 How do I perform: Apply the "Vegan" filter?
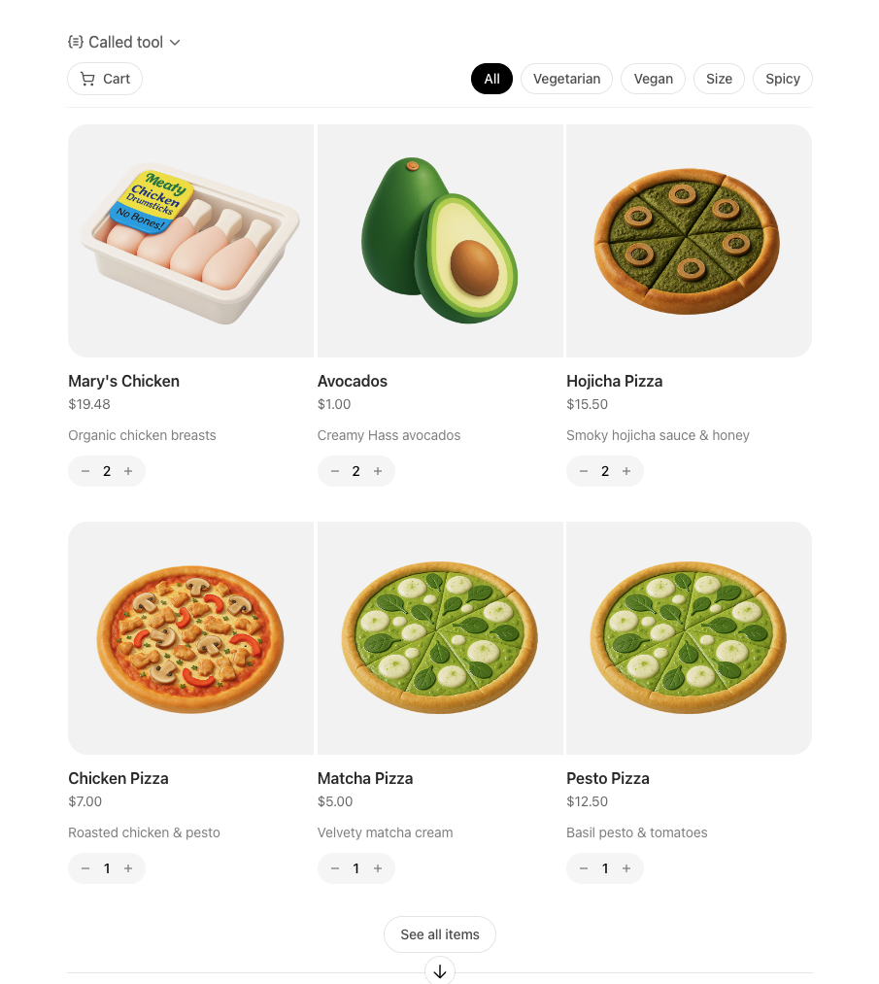click(653, 79)
